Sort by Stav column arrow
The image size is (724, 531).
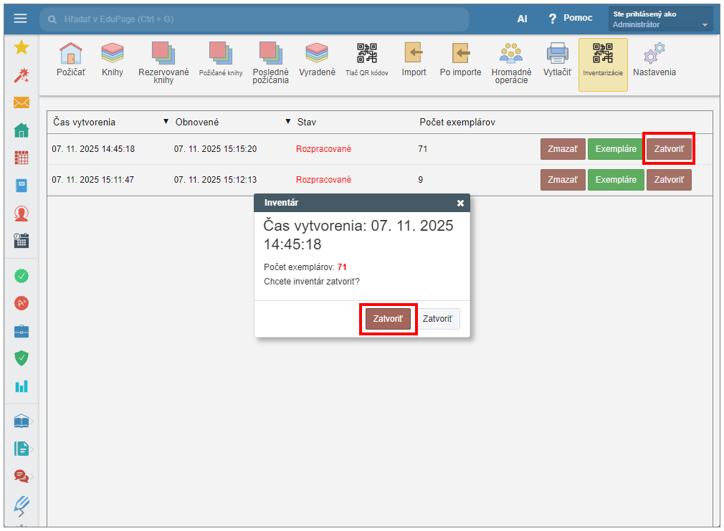click(x=288, y=122)
